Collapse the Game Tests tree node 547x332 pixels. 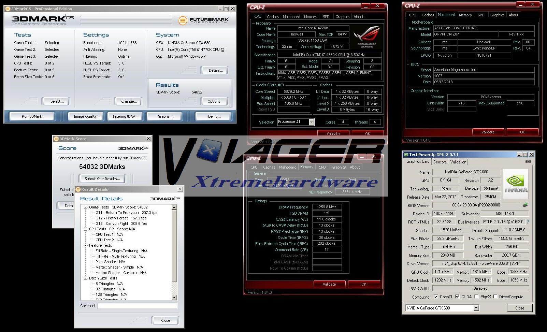click(86, 207)
